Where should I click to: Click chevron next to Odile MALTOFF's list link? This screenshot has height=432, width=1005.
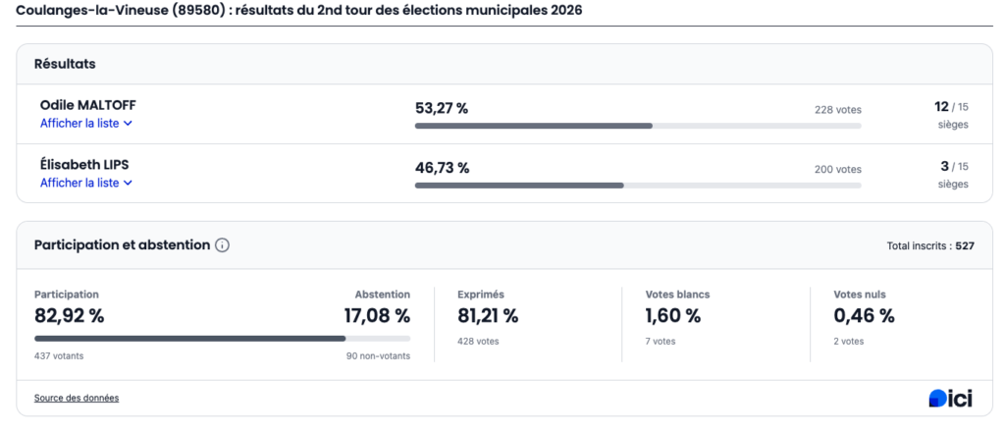[x=128, y=124]
